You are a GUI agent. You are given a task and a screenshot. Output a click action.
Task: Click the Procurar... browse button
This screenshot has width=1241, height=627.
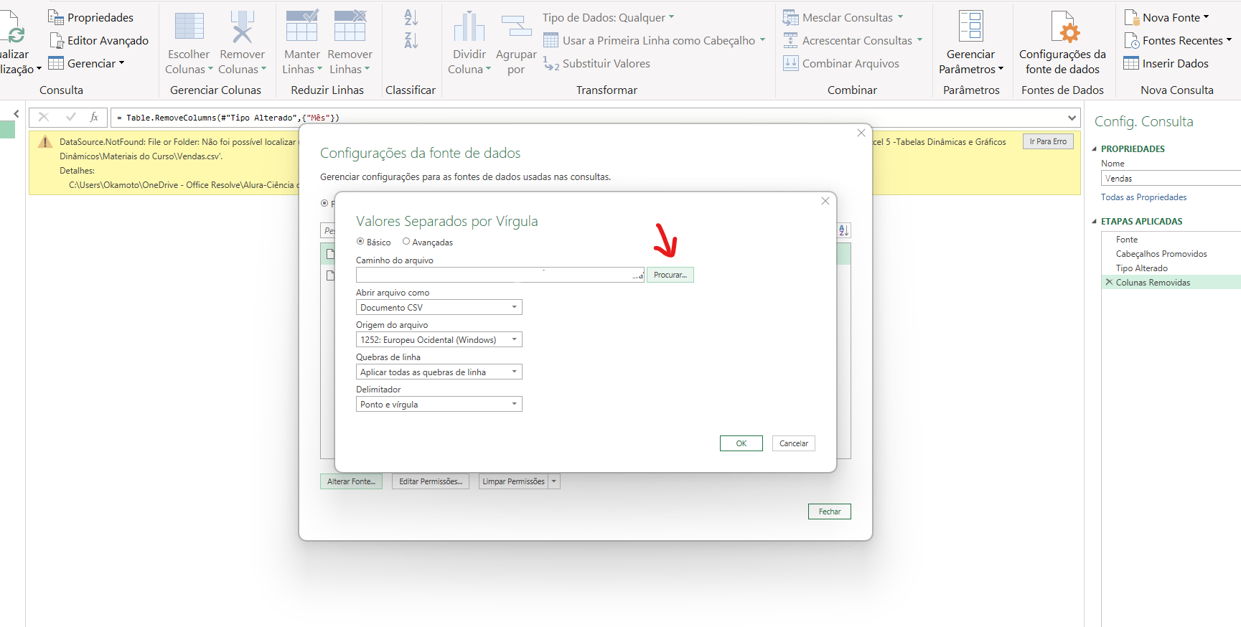(x=670, y=275)
